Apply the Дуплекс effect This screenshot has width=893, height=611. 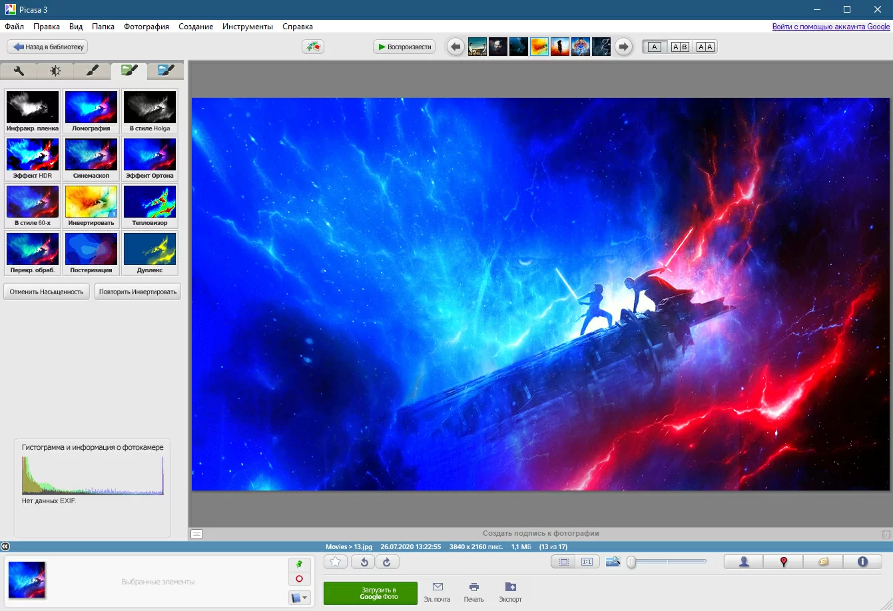[x=150, y=253]
